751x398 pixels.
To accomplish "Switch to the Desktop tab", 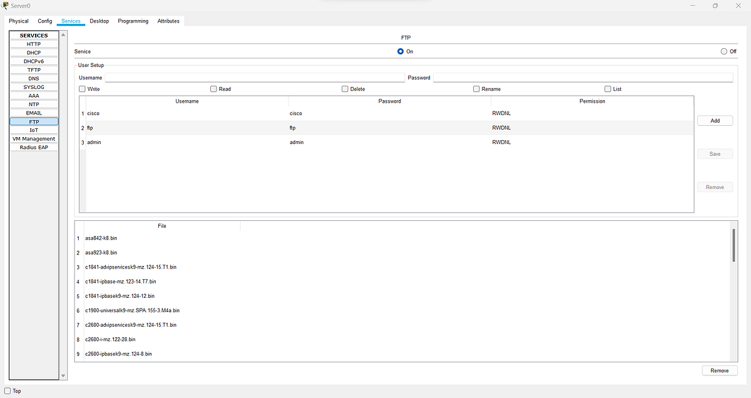I will click(x=99, y=21).
